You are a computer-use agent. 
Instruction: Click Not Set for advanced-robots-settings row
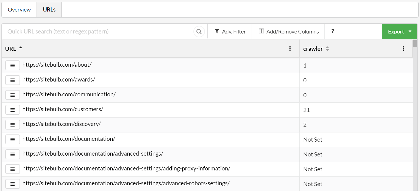[313, 184]
